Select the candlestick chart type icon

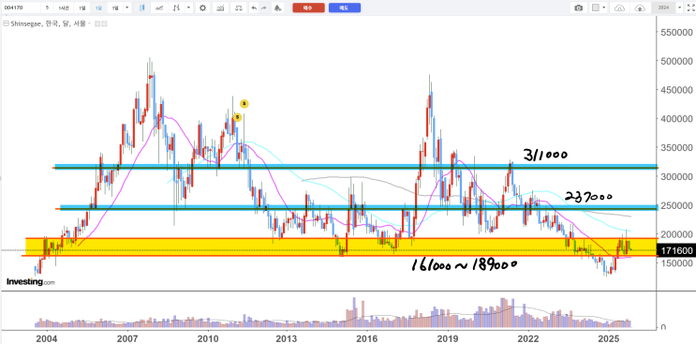141,7
